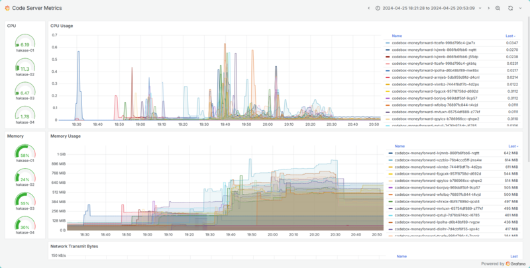Shift time range forward with right arrow
This screenshot has width=530, height=268.
(488, 8)
